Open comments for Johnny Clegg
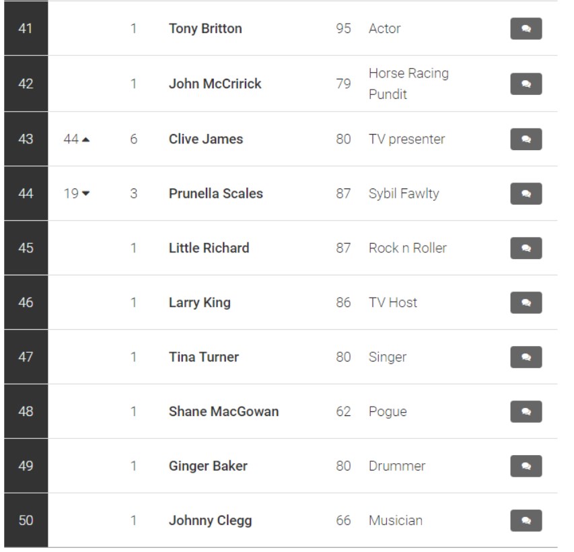 [526, 520]
